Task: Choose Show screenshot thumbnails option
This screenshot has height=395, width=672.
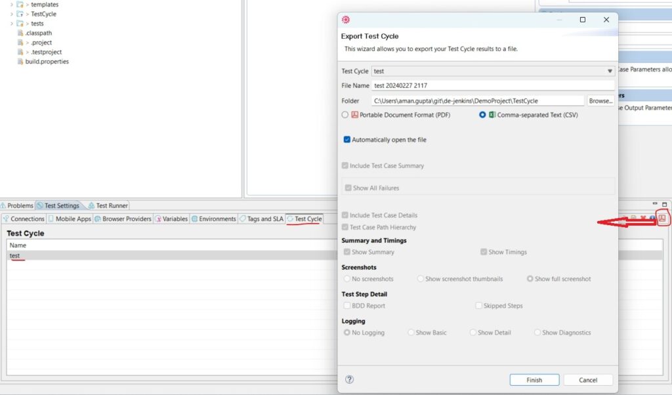Action: click(x=421, y=279)
